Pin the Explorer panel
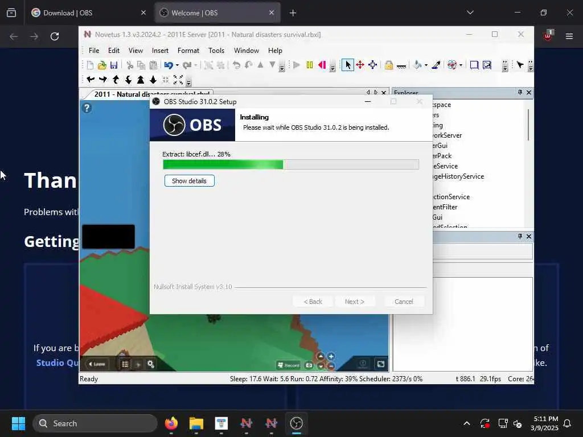This screenshot has height=437, width=583. [x=520, y=92]
